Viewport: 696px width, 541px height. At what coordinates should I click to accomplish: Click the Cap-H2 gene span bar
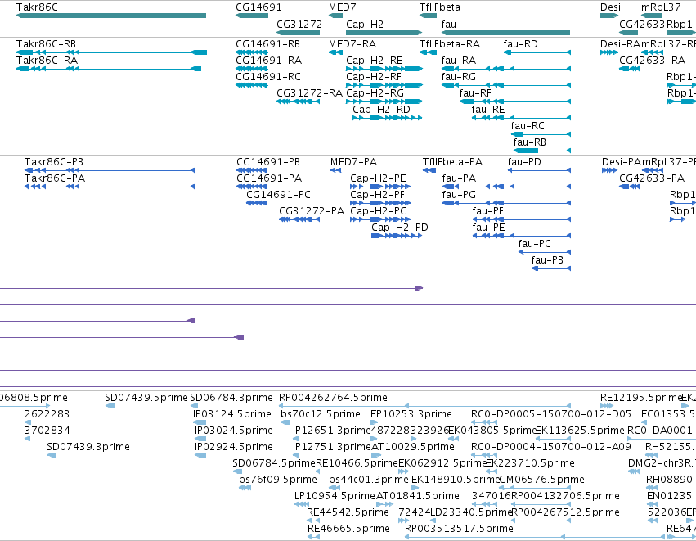[x=384, y=33]
